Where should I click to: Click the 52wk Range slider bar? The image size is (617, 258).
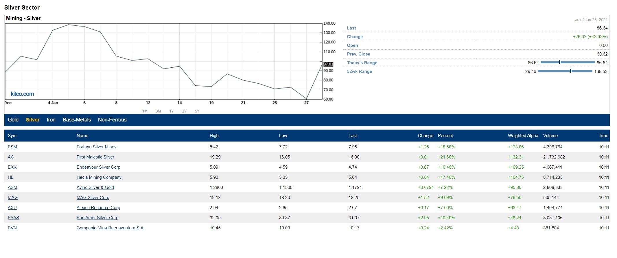[x=565, y=71]
